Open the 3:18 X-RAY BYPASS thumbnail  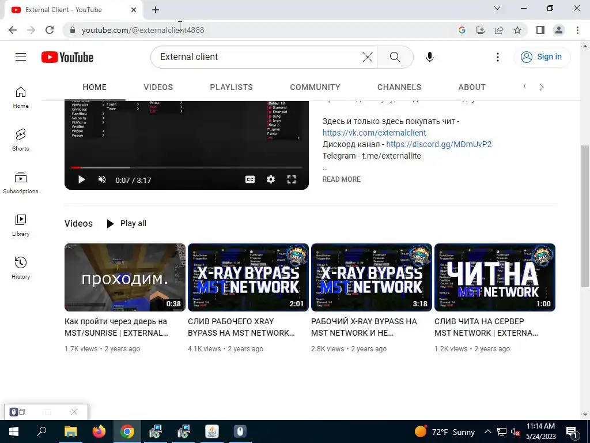(372, 277)
